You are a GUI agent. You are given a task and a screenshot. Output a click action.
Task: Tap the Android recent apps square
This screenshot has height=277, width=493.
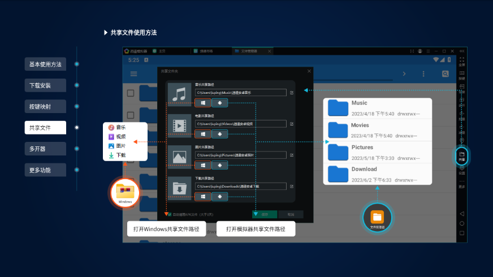[461, 233]
